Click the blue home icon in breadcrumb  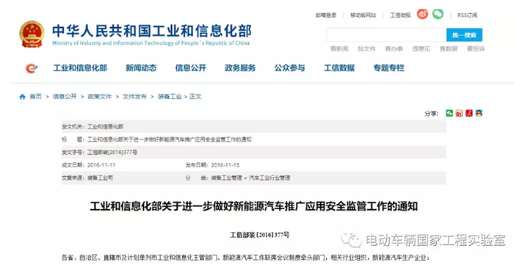22,97
